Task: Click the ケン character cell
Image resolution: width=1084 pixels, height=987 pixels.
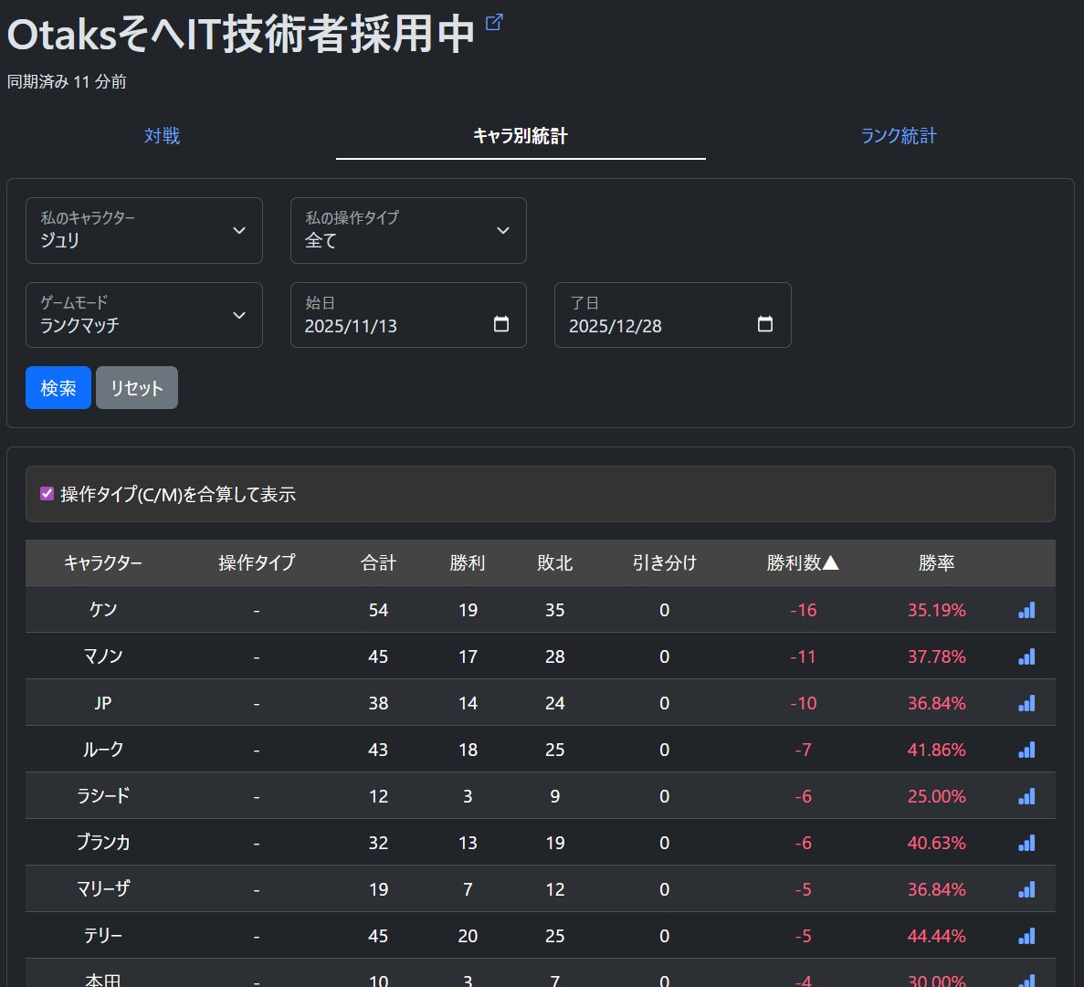Action: [x=103, y=609]
